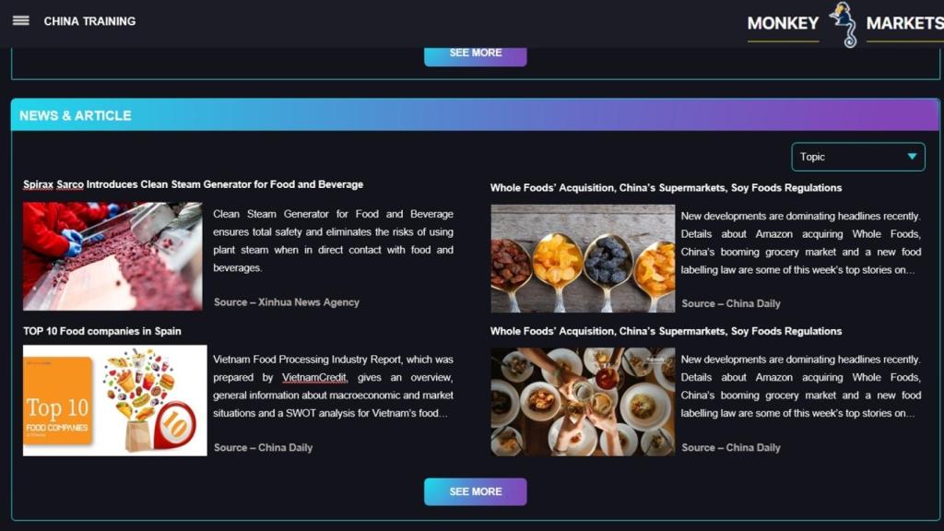
Task: Click the MARKETS brand text
Action: tap(905, 23)
